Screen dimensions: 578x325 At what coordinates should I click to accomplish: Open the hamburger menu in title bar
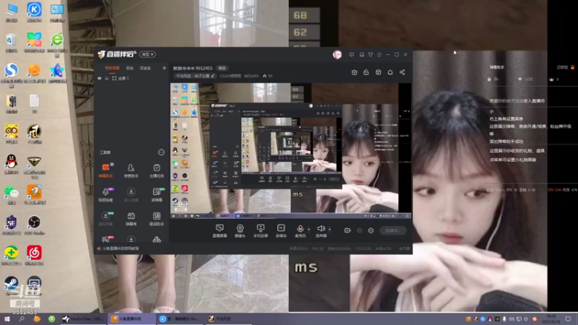379,55
